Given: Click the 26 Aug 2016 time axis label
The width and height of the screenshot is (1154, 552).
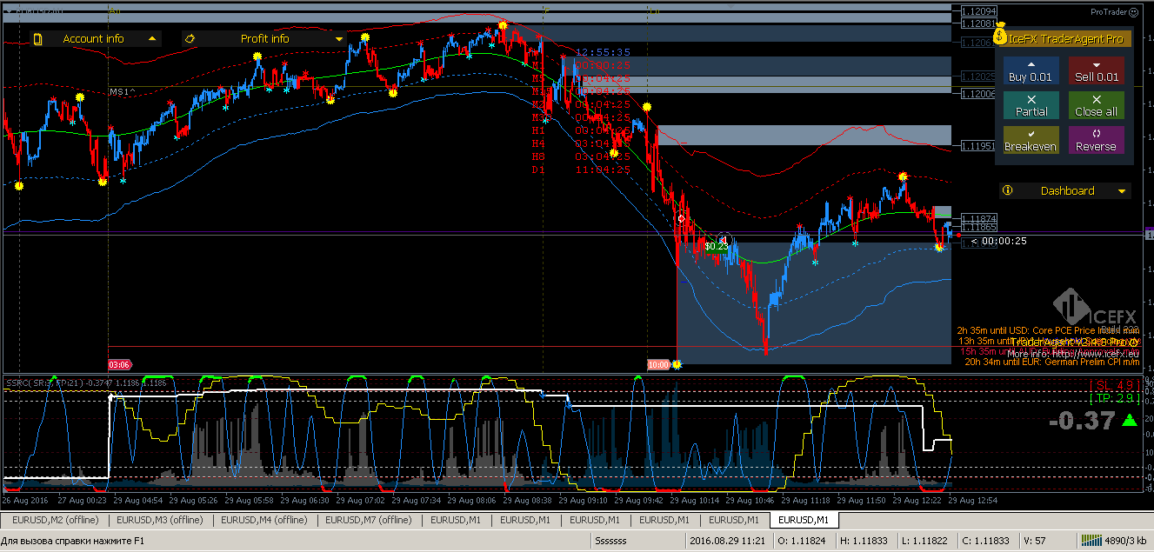Looking at the screenshot, I should (26, 501).
